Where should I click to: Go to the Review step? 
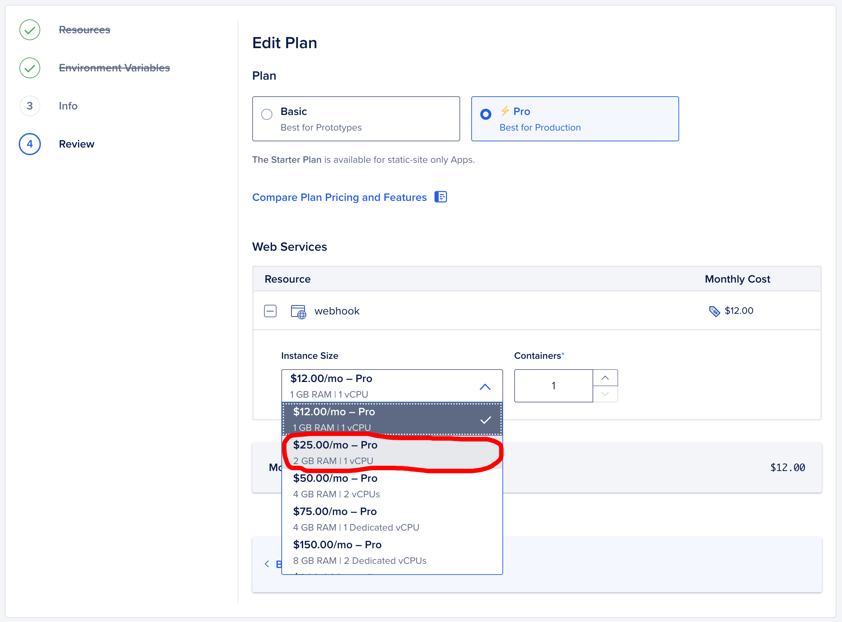click(x=77, y=144)
